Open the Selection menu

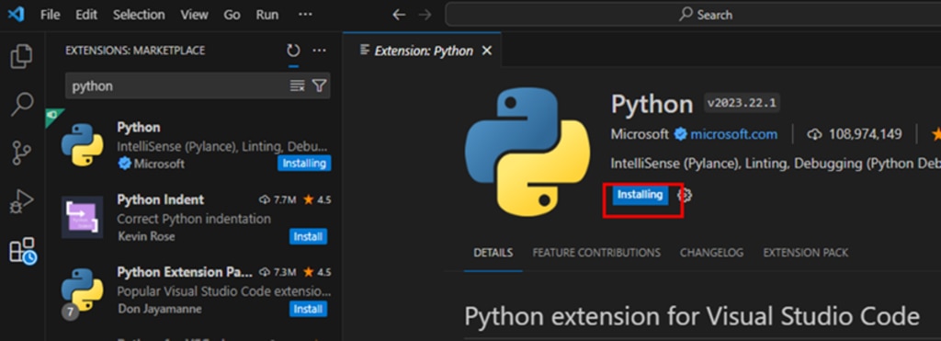coord(138,15)
